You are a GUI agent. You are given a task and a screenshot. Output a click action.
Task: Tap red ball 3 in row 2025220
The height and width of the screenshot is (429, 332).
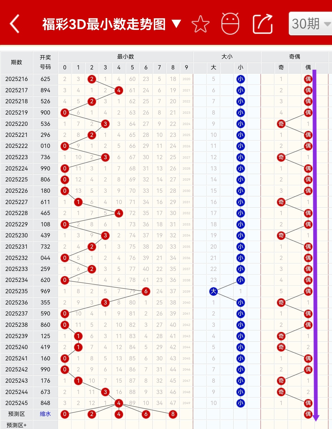[105, 124]
